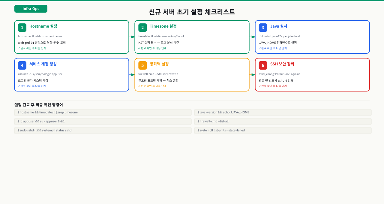Click the 변경 전 반드시 sshd -t 검증 line

[x=276, y=80]
